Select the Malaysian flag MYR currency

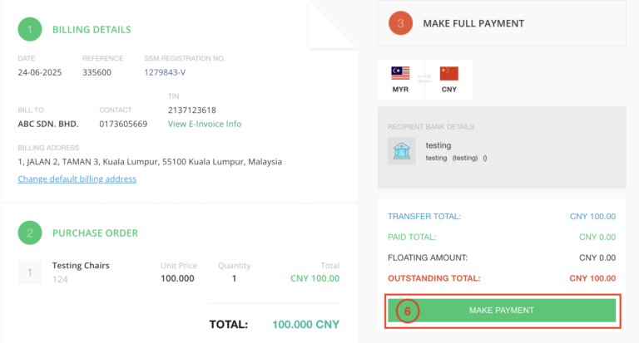(x=400, y=79)
